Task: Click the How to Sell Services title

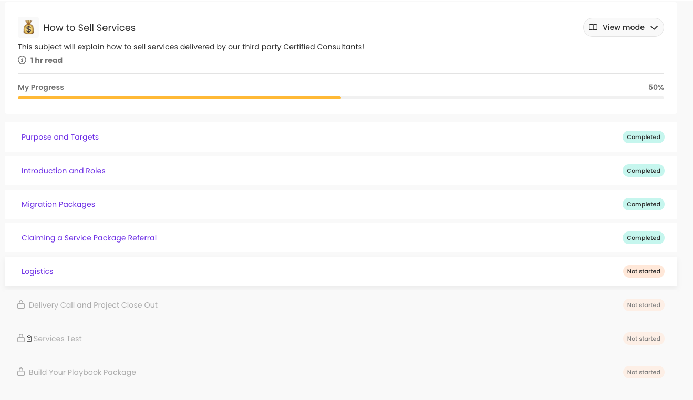Action: [89, 28]
